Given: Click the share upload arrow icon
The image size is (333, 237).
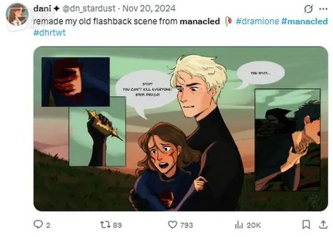Looking at the screenshot, I should tap(323, 225).
